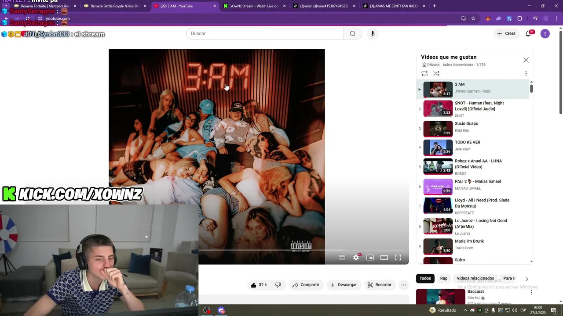Click the install app icon in the address bar

click(464, 18)
